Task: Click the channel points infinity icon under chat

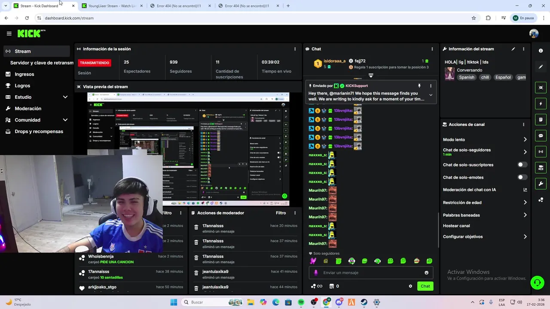Action: point(317,286)
